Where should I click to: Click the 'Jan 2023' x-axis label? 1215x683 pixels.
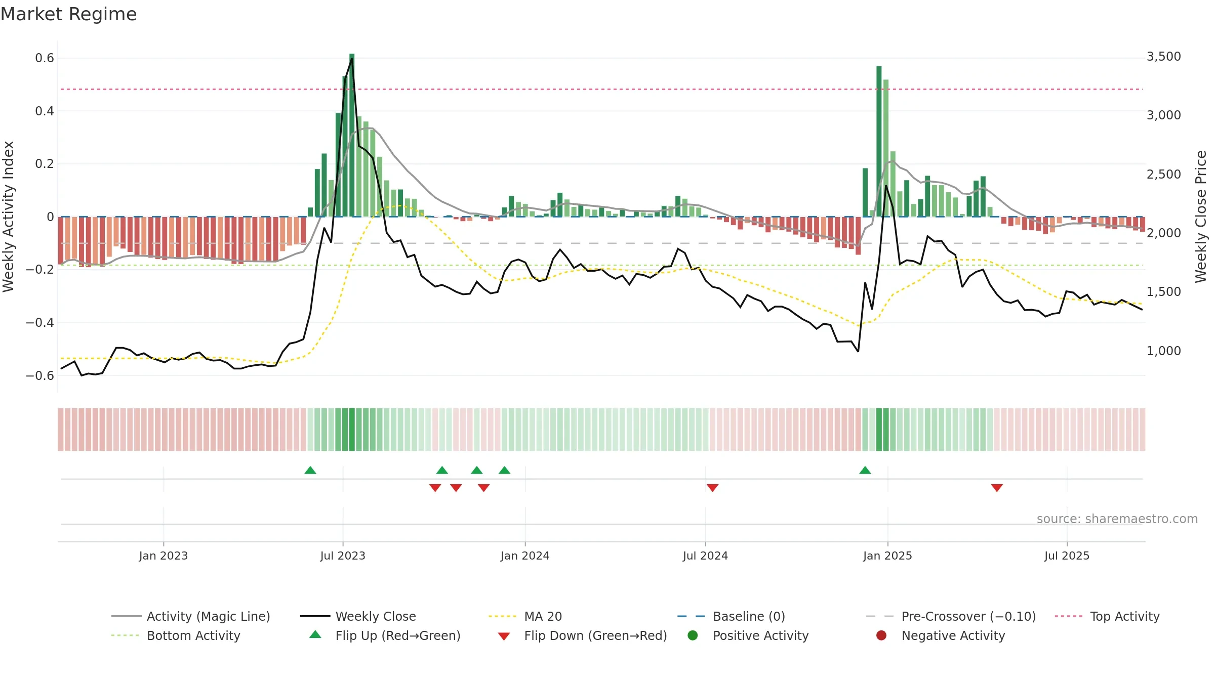[164, 556]
